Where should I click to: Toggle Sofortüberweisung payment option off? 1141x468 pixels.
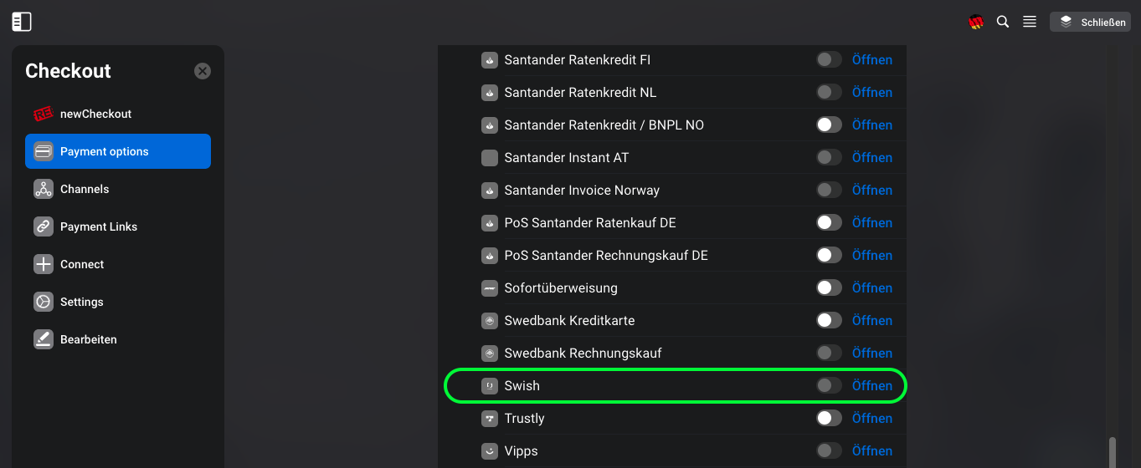[x=829, y=287]
